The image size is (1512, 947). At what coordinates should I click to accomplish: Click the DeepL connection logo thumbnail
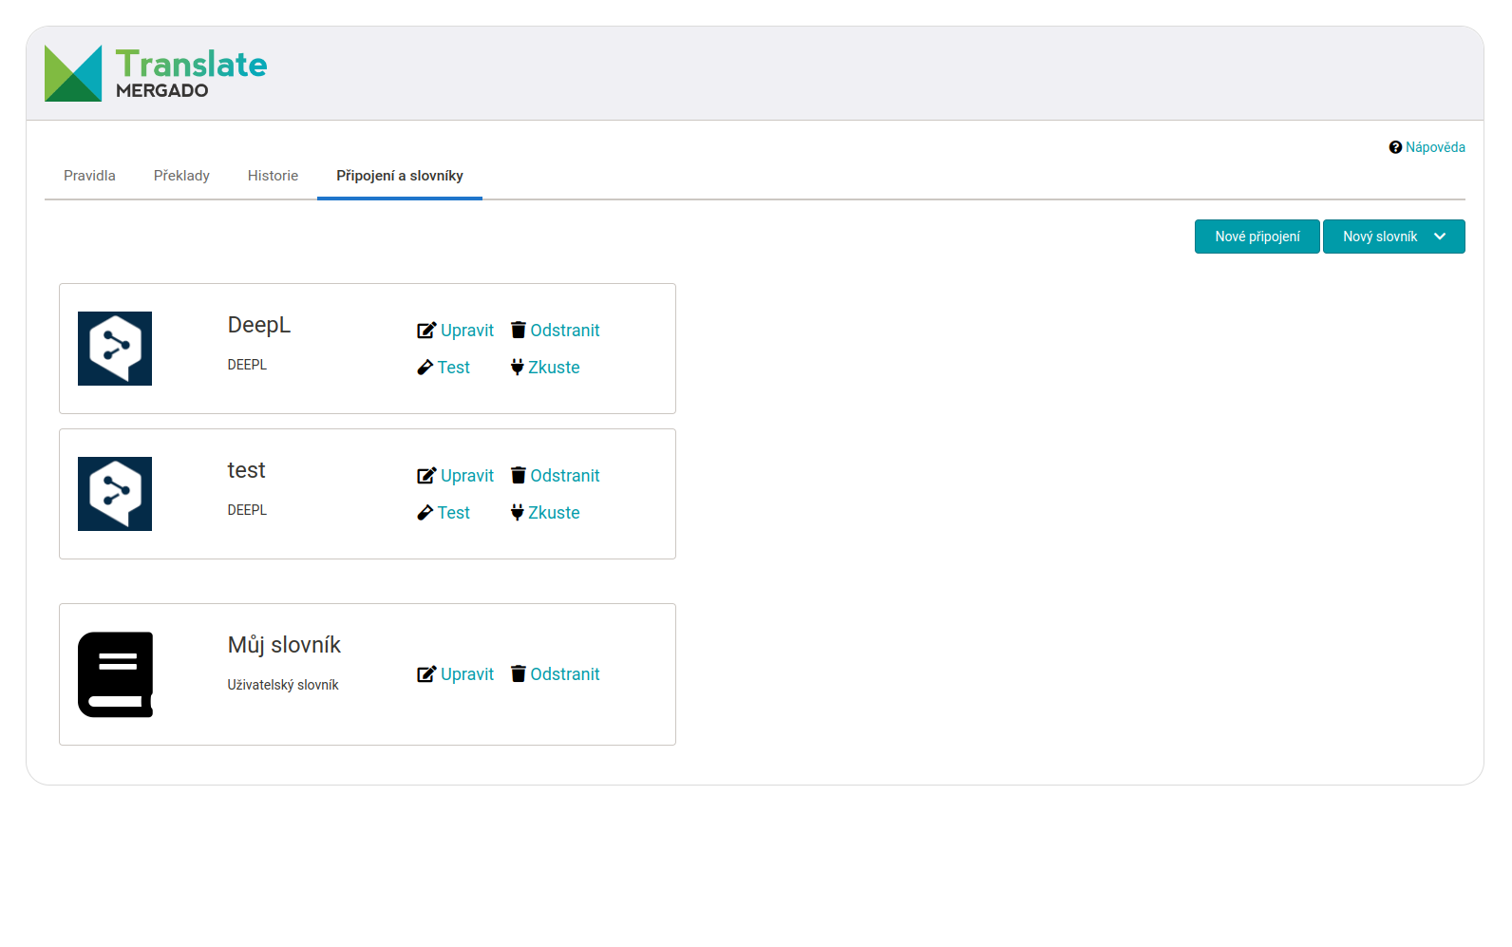[x=115, y=349]
